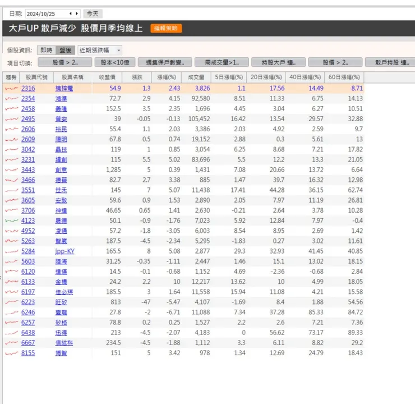This screenshot has height=404, width=415.
Task: Click the trend sparkline in the 3551 row
Action: point(12,190)
